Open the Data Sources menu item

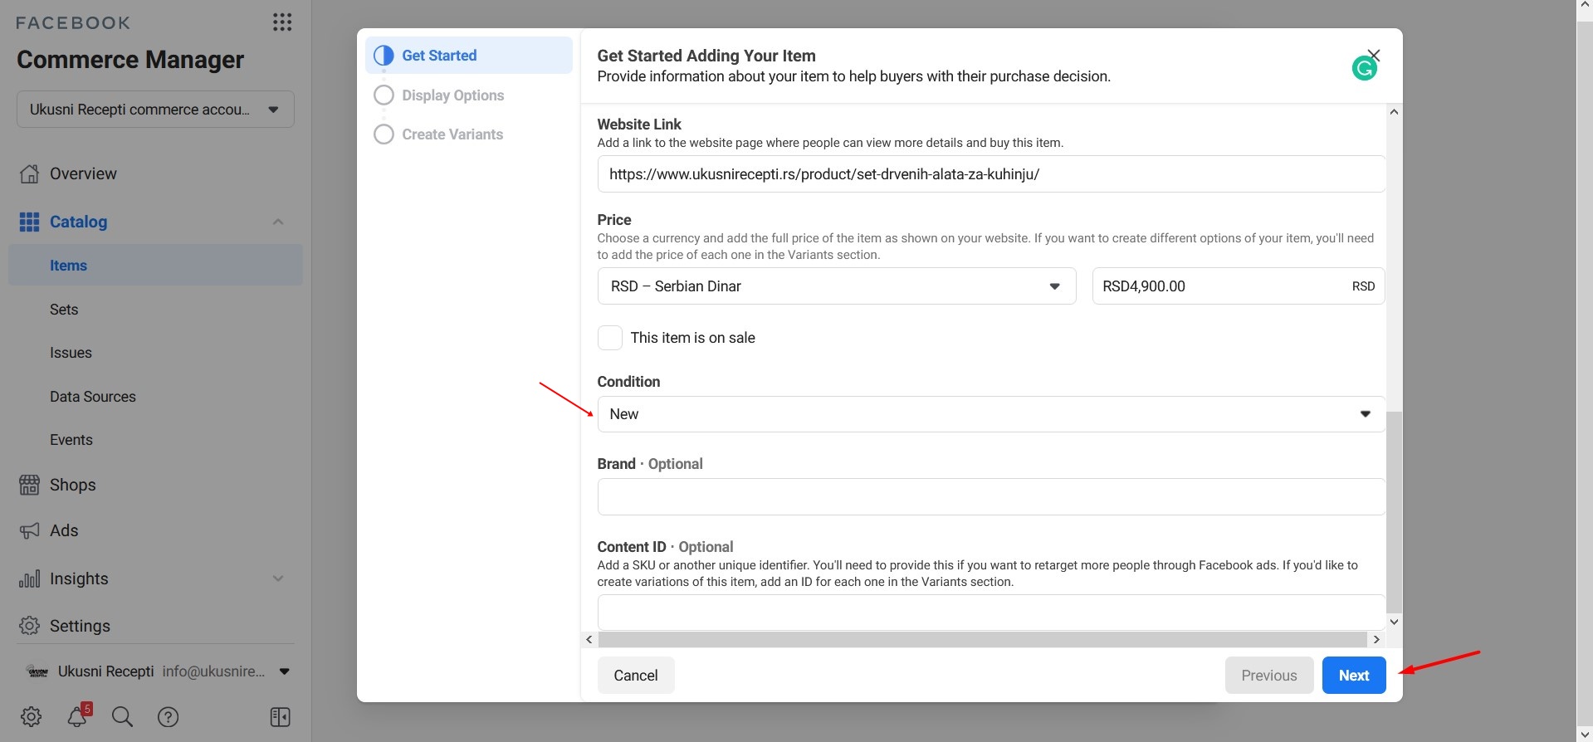coord(93,397)
